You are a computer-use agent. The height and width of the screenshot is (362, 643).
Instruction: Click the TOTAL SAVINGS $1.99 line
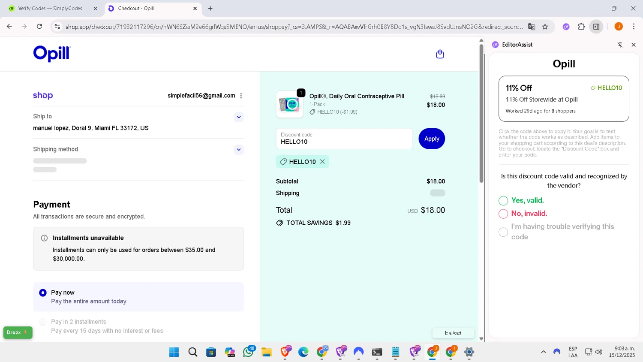313,223
